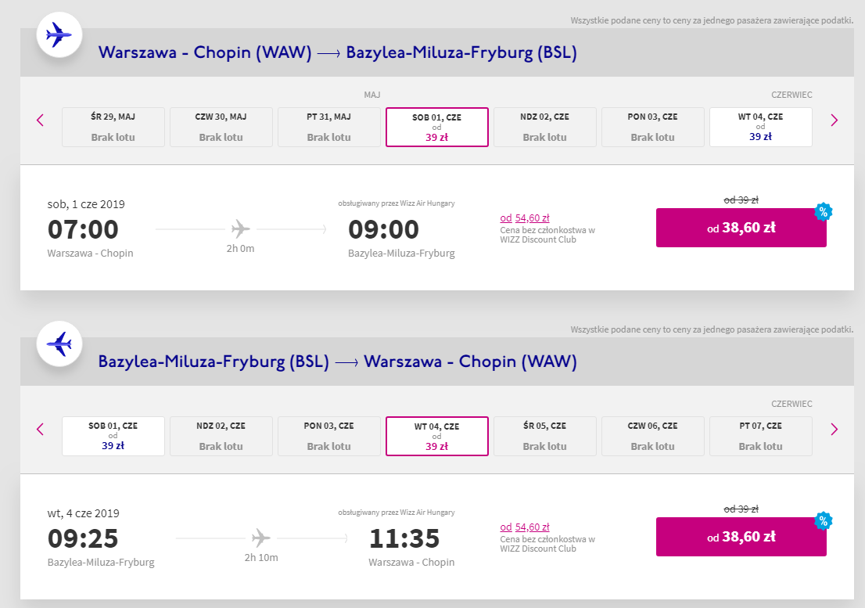The image size is (865, 608).
Task: Click the outbound flight airplane logo icon
Action: tap(59, 35)
